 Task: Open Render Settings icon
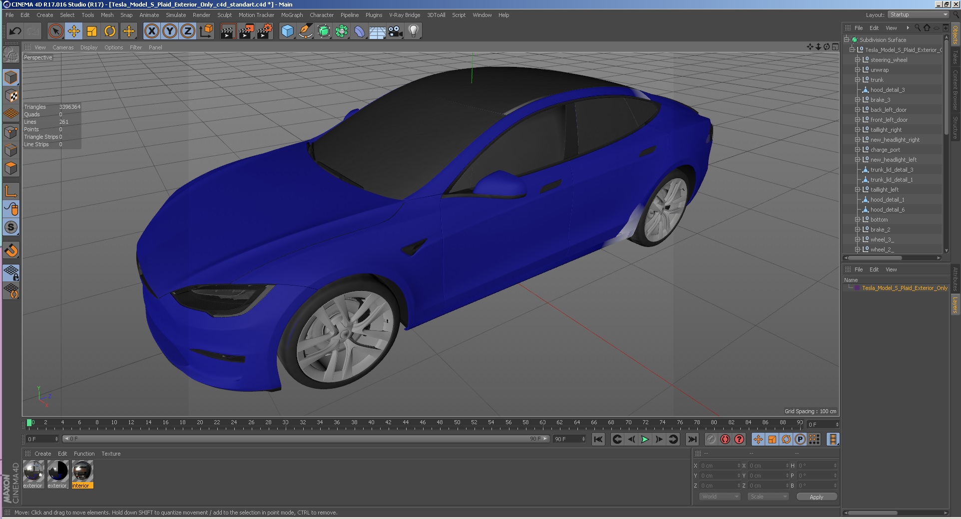pos(264,31)
